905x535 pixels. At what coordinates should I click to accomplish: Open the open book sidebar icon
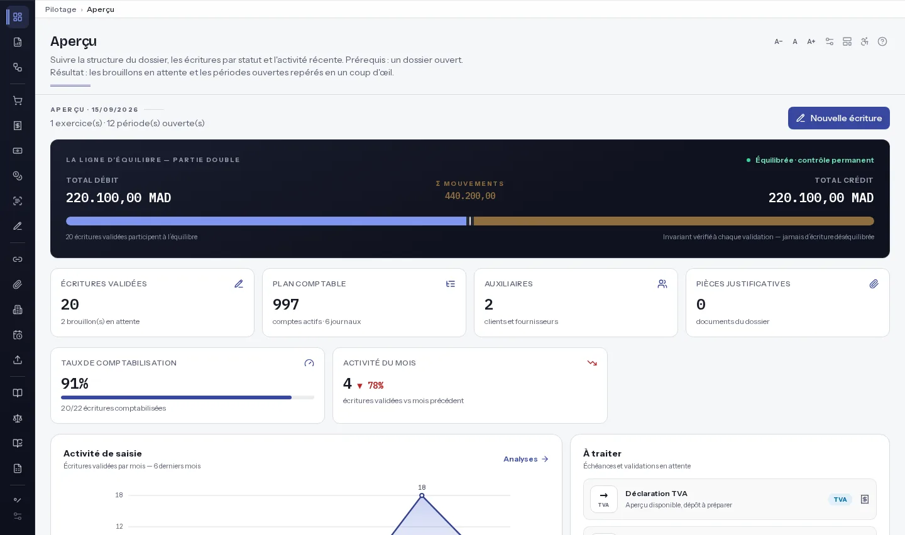coord(18,393)
